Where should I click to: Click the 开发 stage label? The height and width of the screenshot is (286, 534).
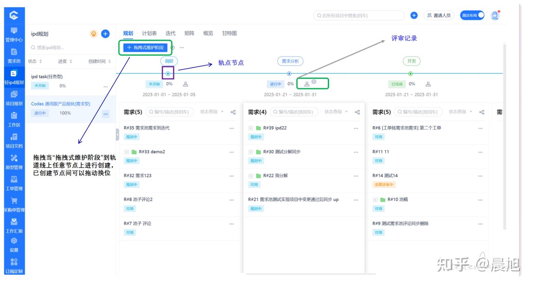point(411,61)
